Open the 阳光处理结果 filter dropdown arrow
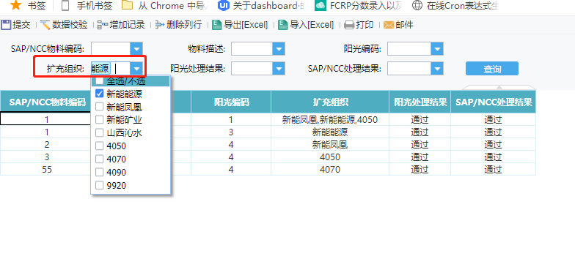This screenshot has width=575, height=267. [x=279, y=69]
